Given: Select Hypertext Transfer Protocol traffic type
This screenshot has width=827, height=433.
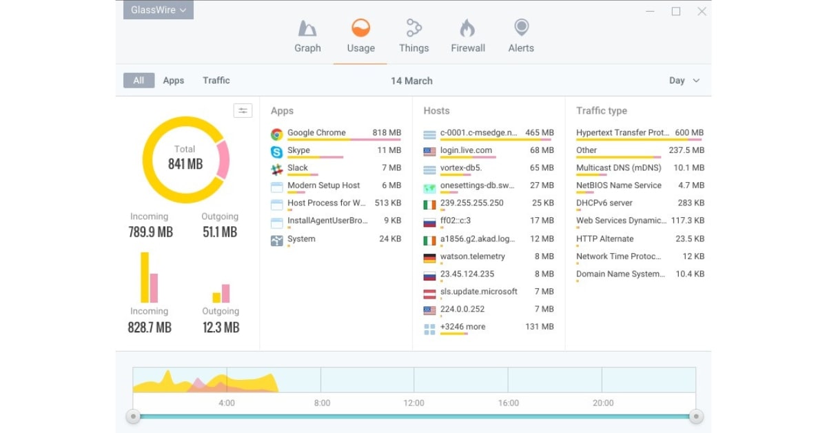Looking at the screenshot, I should (x=622, y=132).
